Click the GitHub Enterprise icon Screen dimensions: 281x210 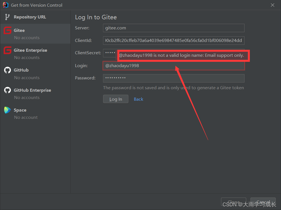click(8, 90)
